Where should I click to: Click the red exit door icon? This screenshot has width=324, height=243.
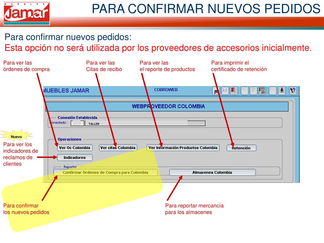point(234,90)
